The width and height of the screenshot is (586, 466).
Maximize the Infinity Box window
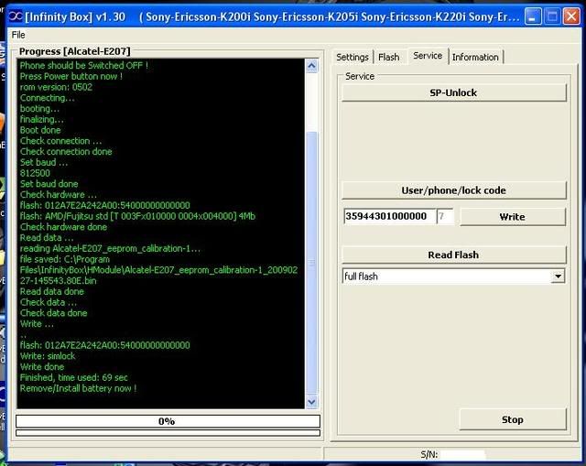click(552, 16)
